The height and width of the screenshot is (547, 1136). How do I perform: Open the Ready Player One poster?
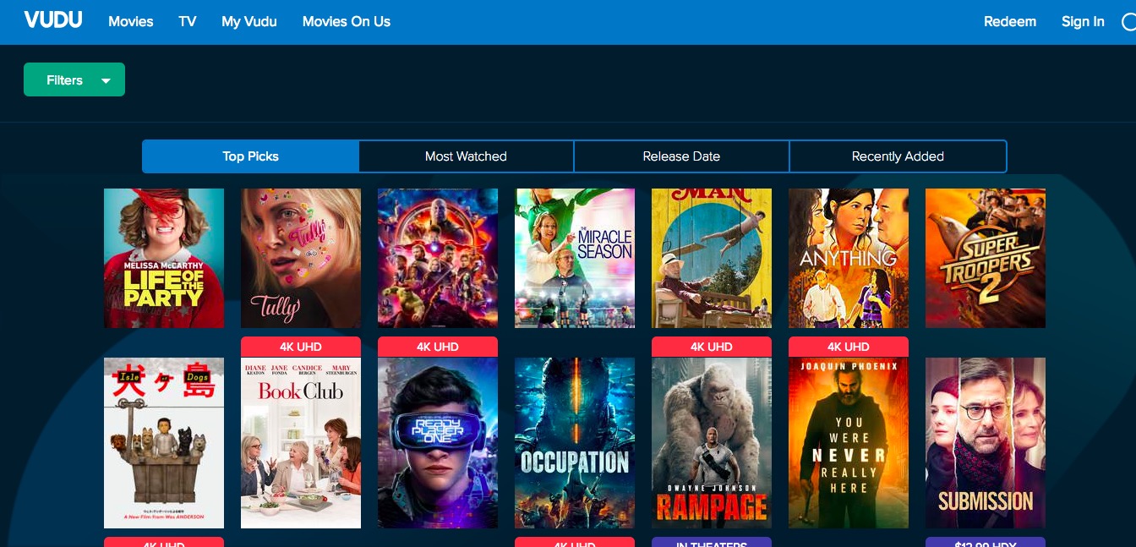pos(438,443)
